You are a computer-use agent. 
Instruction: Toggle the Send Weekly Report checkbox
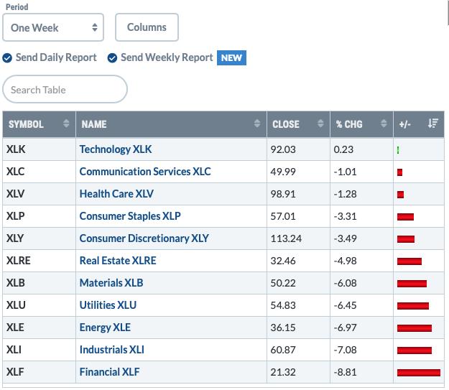[x=112, y=58]
